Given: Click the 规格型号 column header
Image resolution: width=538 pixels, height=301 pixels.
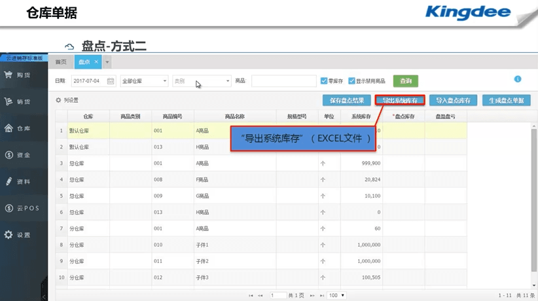Looking at the screenshot, I should pyautogui.click(x=297, y=116).
